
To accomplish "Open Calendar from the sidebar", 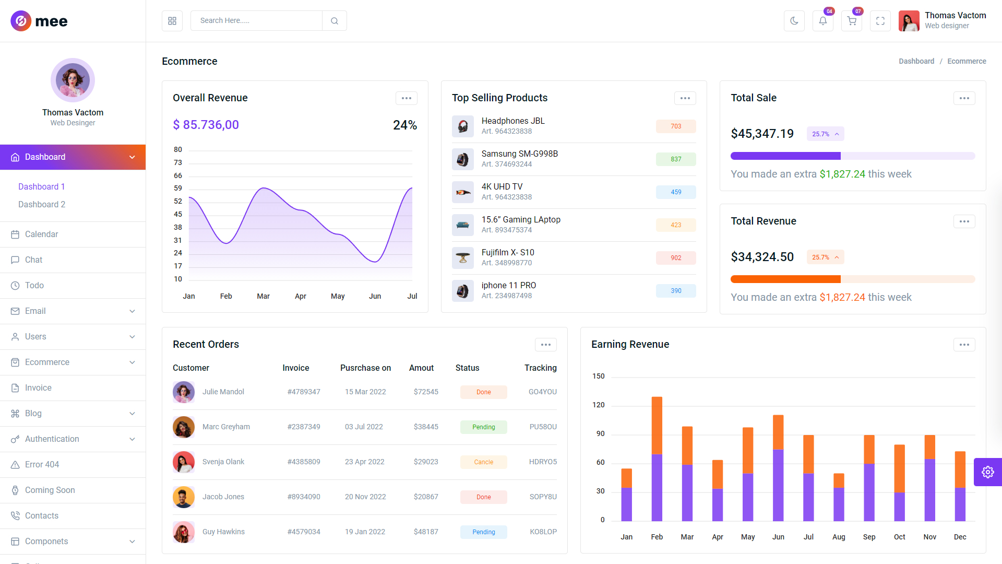I will tap(41, 234).
